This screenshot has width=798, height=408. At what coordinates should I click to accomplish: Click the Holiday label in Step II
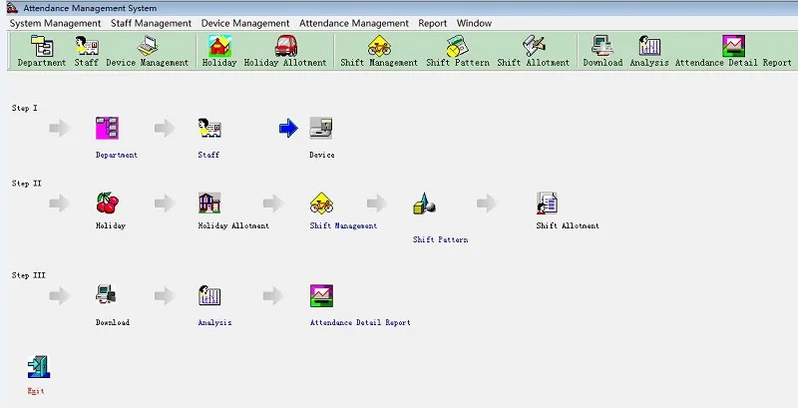click(111, 225)
